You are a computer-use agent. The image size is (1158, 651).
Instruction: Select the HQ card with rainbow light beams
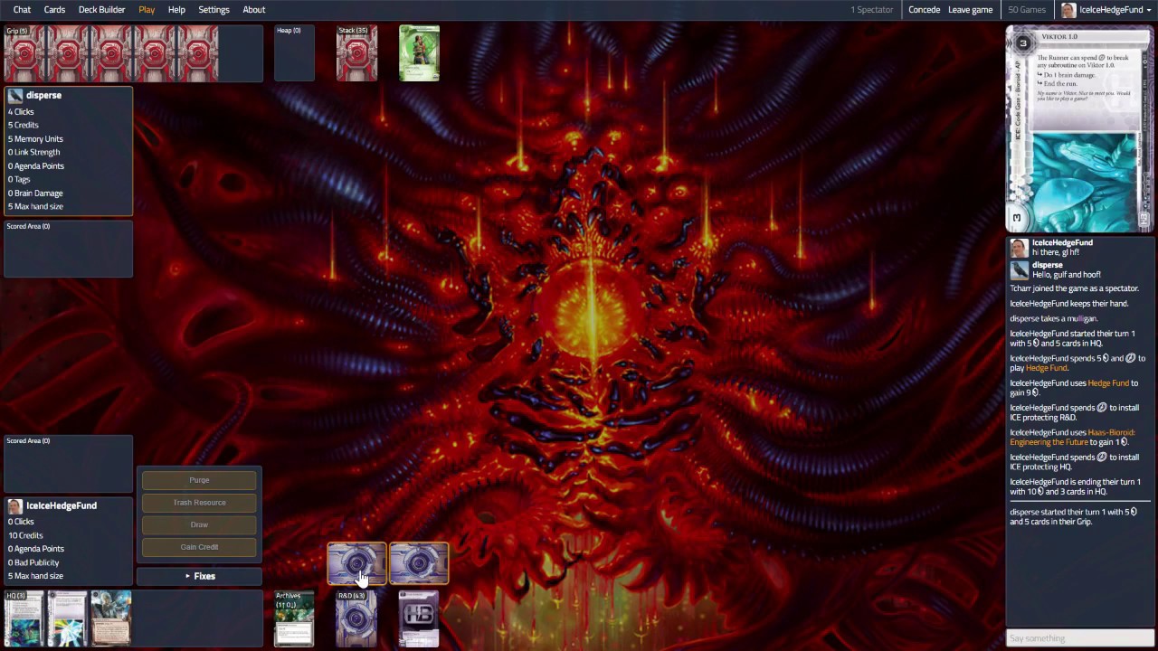[67, 619]
